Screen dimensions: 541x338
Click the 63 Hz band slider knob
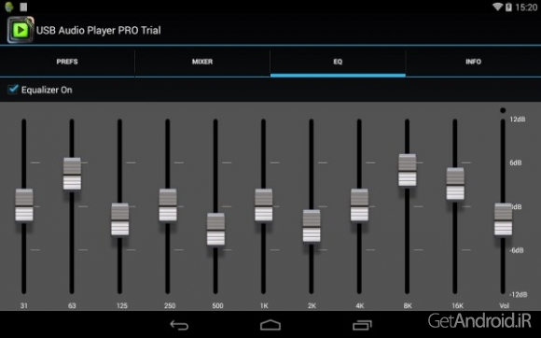pos(72,174)
